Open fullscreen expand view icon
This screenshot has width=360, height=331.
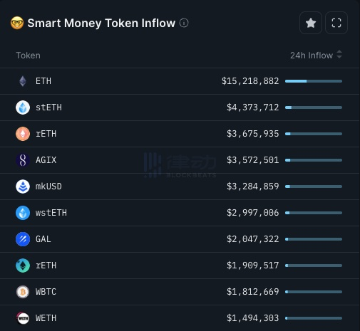point(336,23)
